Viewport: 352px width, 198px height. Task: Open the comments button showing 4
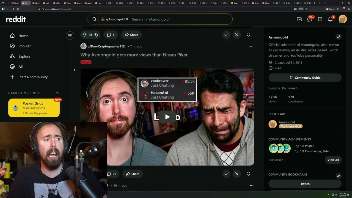click(x=111, y=35)
